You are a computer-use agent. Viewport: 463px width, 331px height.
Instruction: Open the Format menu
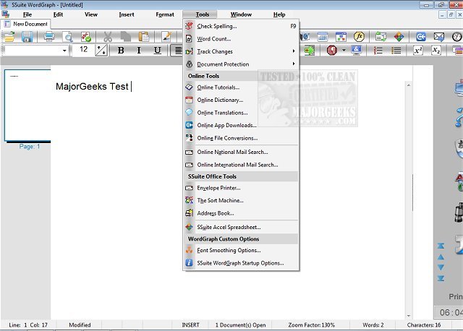[165, 14]
